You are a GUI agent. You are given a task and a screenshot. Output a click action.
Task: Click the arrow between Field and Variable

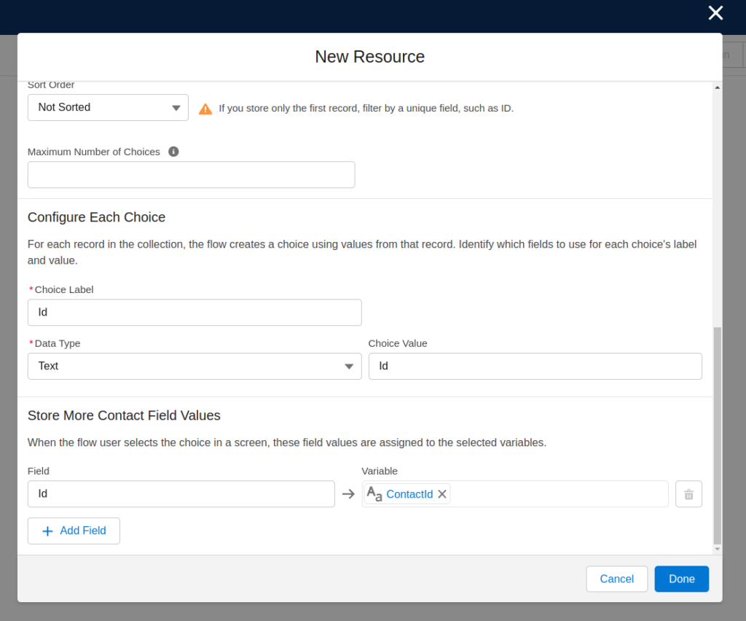(348, 493)
